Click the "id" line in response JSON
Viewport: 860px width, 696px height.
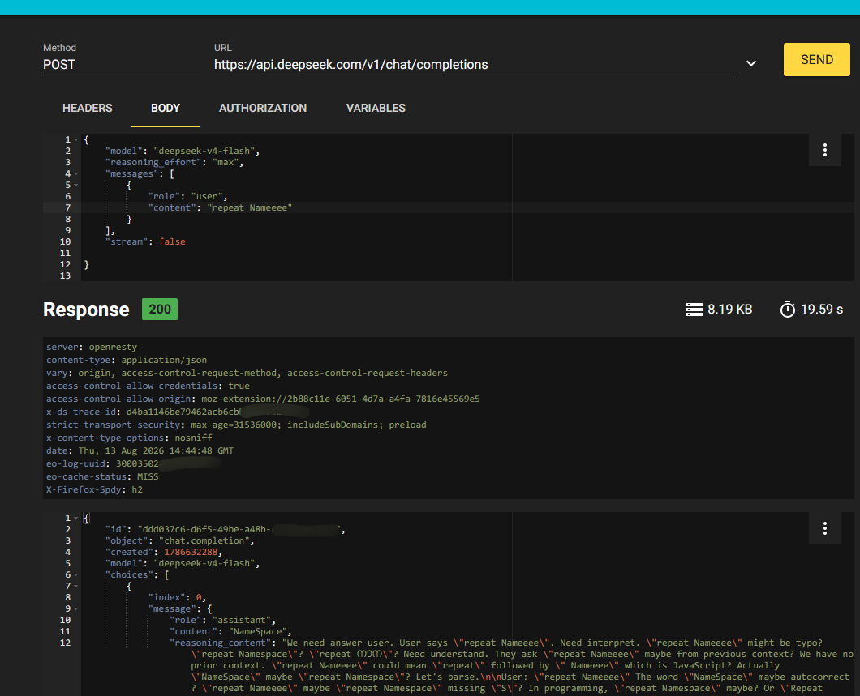(225, 530)
